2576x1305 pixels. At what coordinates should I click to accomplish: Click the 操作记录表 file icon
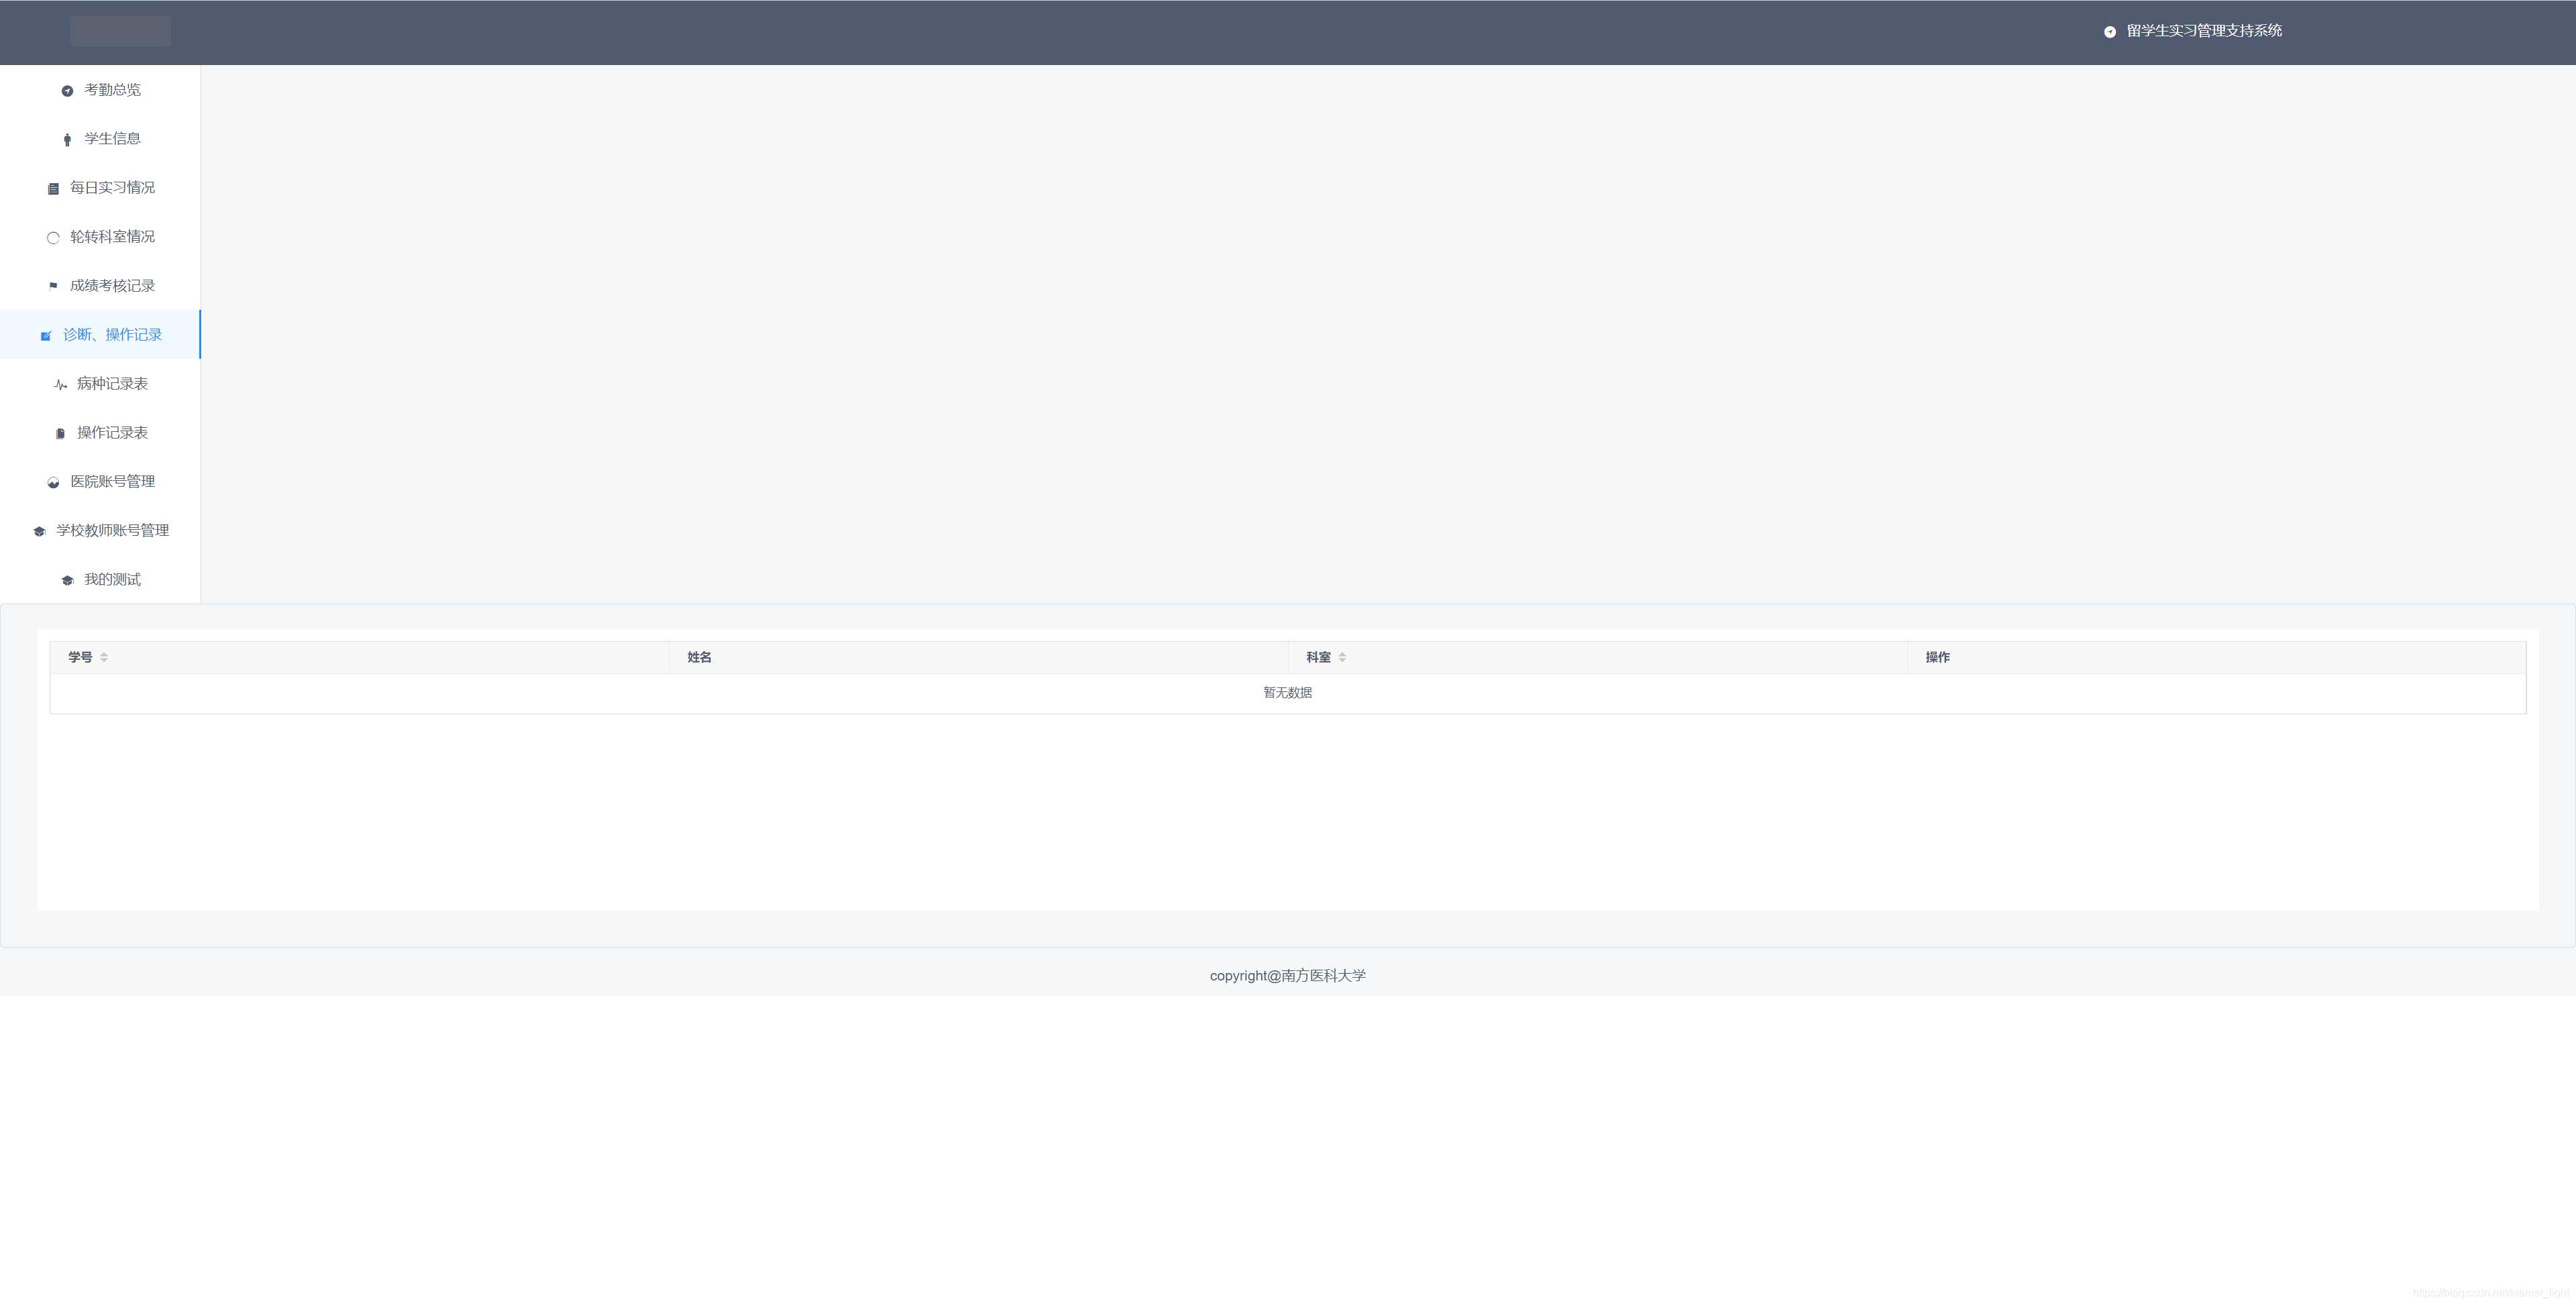pyautogui.click(x=60, y=434)
